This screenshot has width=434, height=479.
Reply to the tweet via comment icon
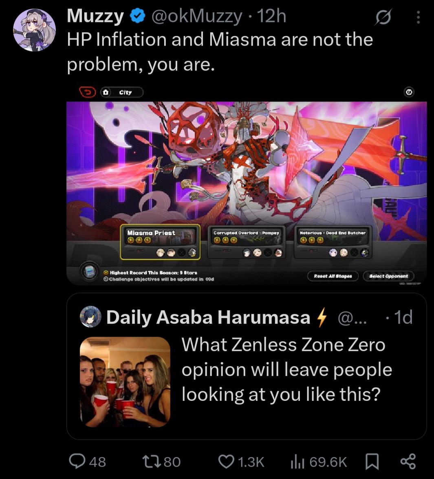(x=77, y=461)
